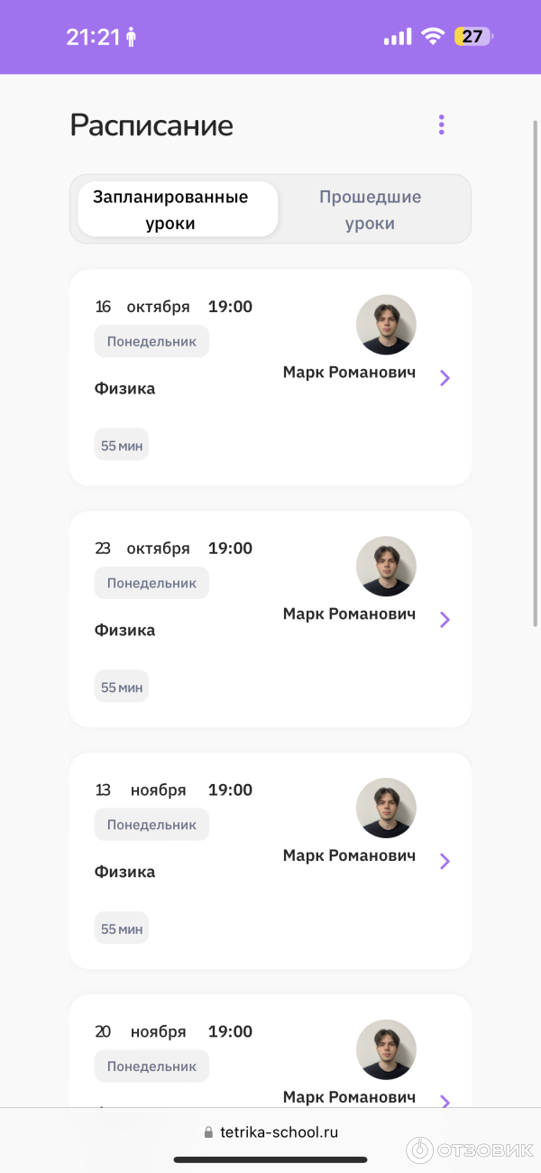Click the cellular signal bars icon
Viewport: 541px width, 1173px height.
point(397,37)
